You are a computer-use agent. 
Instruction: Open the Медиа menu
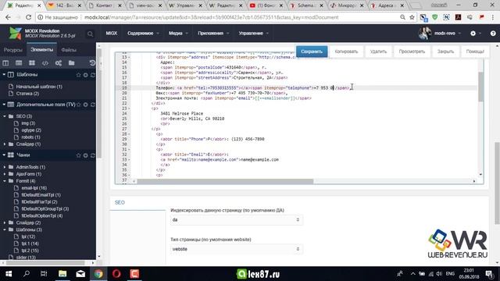178,33
